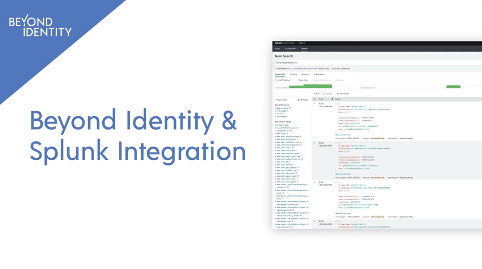Click the data.client.city field
The width and height of the screenshot is (482, 269).
click(282, 162)
